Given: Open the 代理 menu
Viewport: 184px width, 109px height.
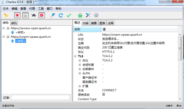Looking at the screenshot, I should [32, 8].
